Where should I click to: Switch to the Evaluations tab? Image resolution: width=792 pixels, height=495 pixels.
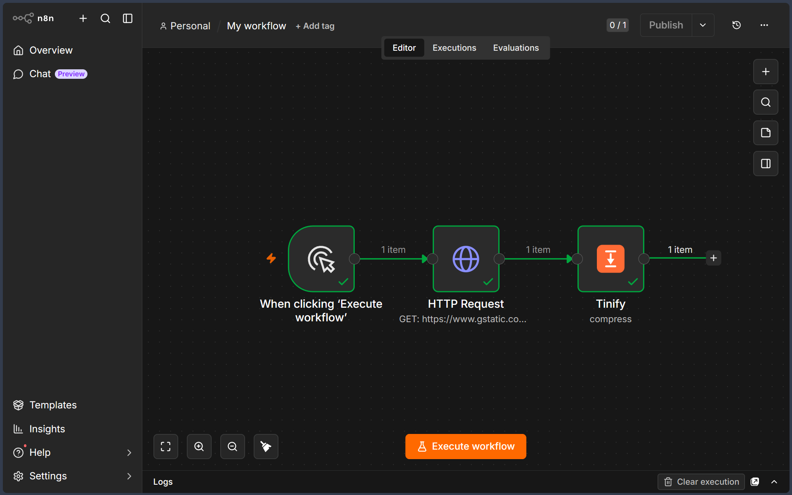516,48
